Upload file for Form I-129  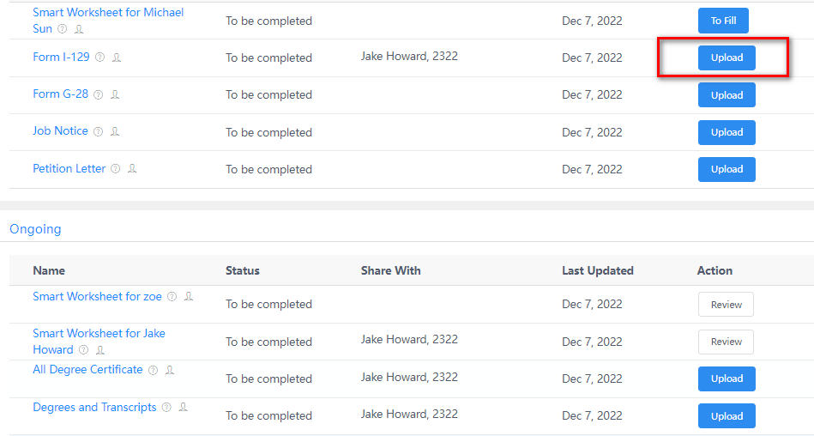(727, 58)
